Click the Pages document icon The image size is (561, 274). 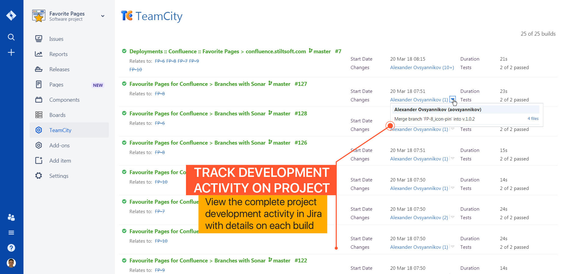click(x=39, y=84)
